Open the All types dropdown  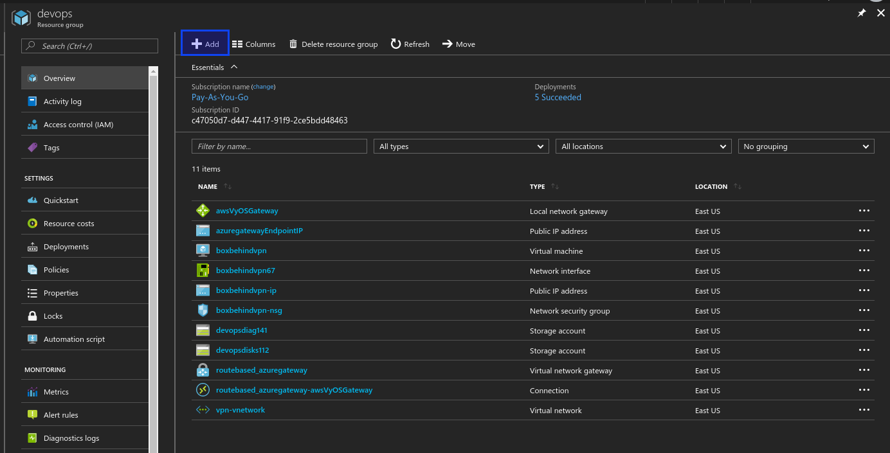(x=461, y=147)
